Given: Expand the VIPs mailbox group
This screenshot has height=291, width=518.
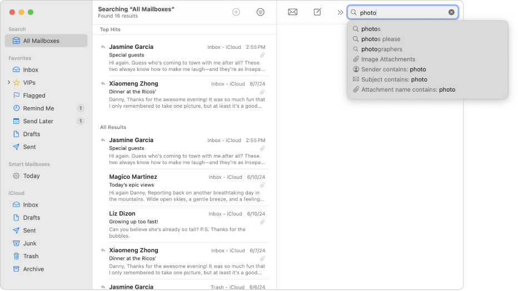Looking at the screenshot, I should [8, 83].
